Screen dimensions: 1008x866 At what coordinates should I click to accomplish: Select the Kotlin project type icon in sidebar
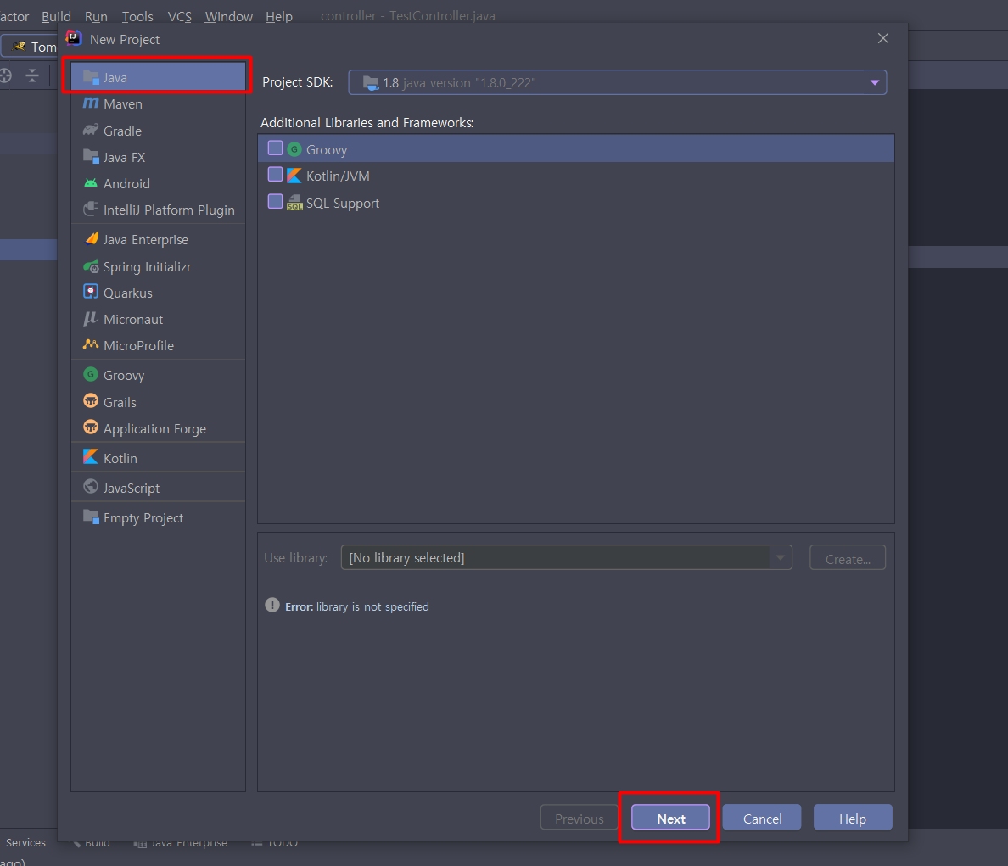click(x=91, y=457)
